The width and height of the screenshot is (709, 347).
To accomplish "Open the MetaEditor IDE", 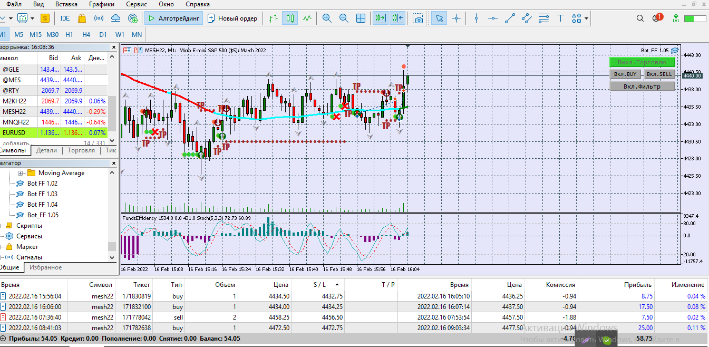I will (65, 18).
